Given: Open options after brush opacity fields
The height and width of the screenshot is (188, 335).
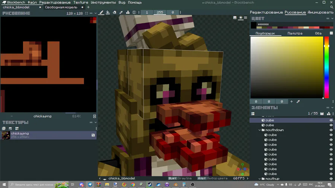Looking at the screenshot, I should click(x=180, y=12).
